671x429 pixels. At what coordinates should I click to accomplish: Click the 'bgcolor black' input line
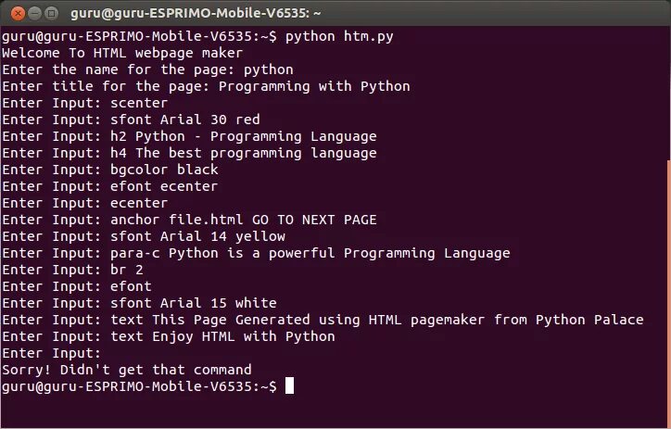[163, 170]
